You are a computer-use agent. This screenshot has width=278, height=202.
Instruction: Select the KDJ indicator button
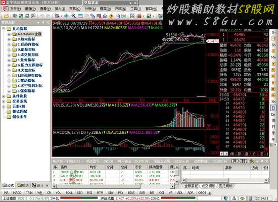point(80,192)
